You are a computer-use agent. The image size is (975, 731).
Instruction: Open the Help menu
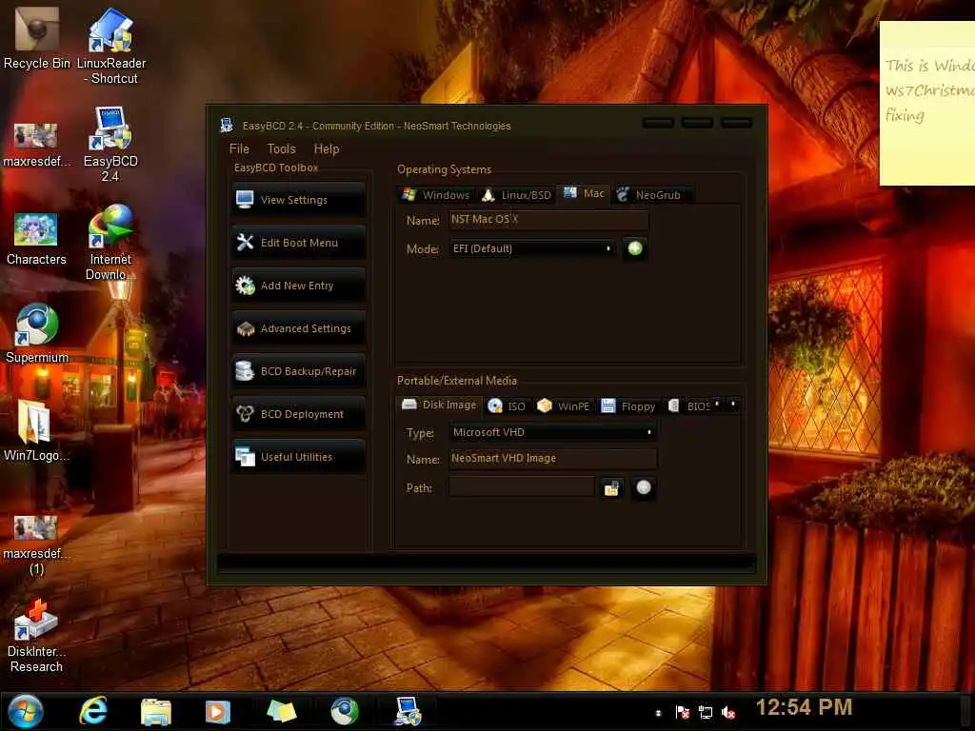(327, 148)
